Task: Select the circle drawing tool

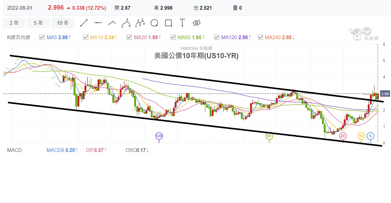Action: coord(154,23)
